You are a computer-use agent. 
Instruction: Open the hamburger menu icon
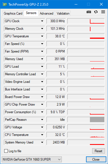(x=103, y=12)
